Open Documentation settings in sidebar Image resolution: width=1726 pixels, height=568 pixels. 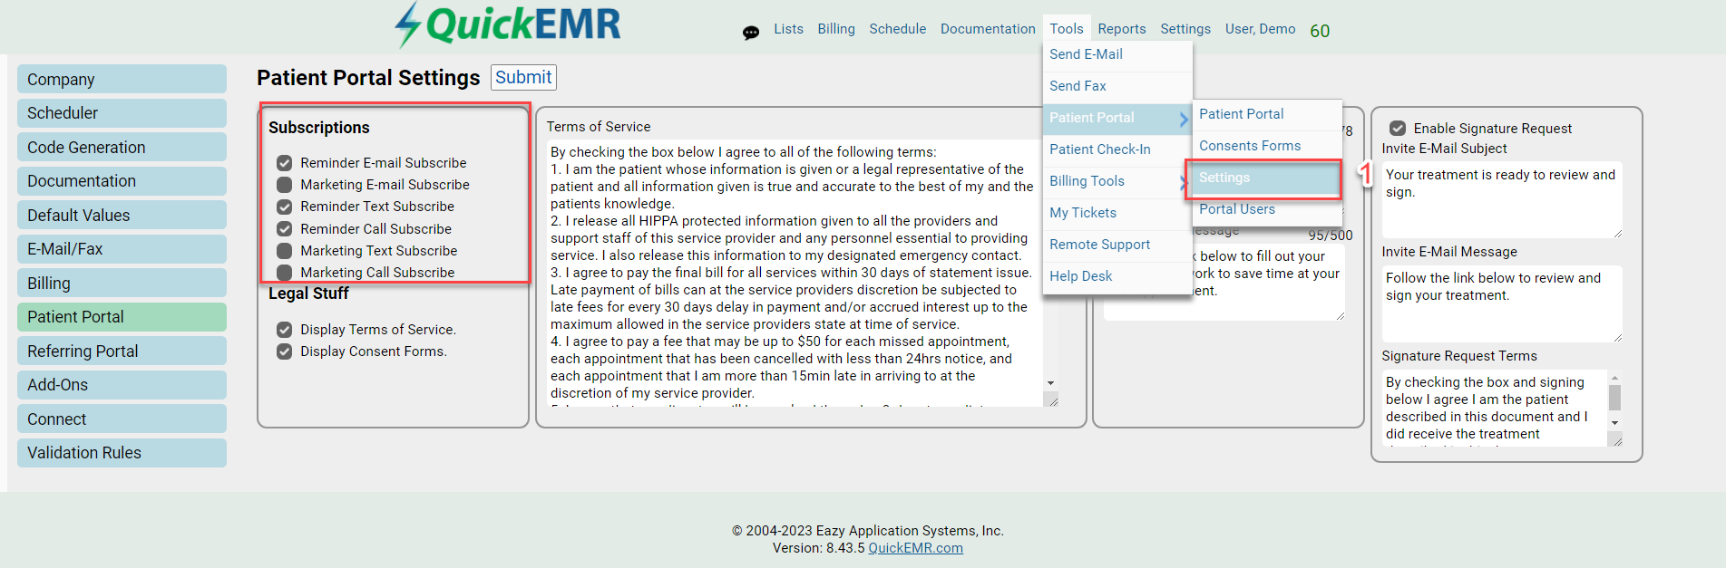tap(122, 181)
